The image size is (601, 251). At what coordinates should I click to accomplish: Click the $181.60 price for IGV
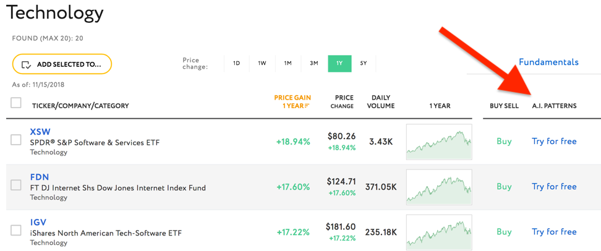point(341,226)
